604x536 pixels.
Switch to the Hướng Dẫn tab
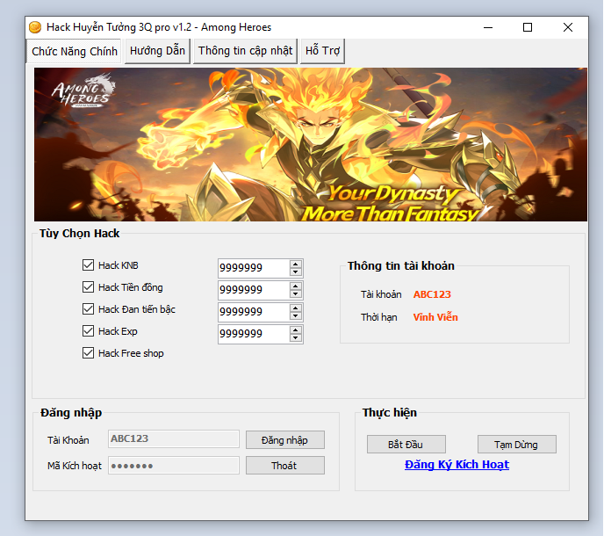157,51
